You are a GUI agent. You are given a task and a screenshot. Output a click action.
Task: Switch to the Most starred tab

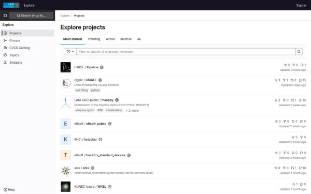tap(73, 39)
